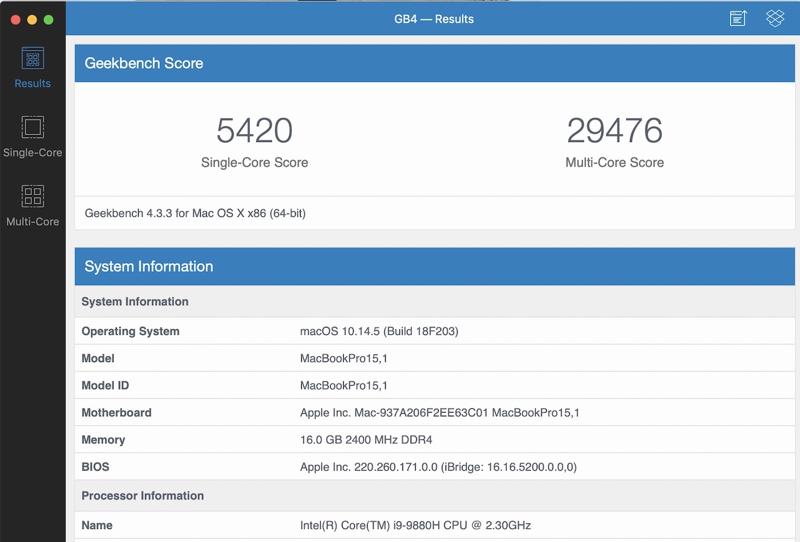Viewport: 800px width, 542px height.
Task: Minimize the GB4 Results window
Action: 32,19
